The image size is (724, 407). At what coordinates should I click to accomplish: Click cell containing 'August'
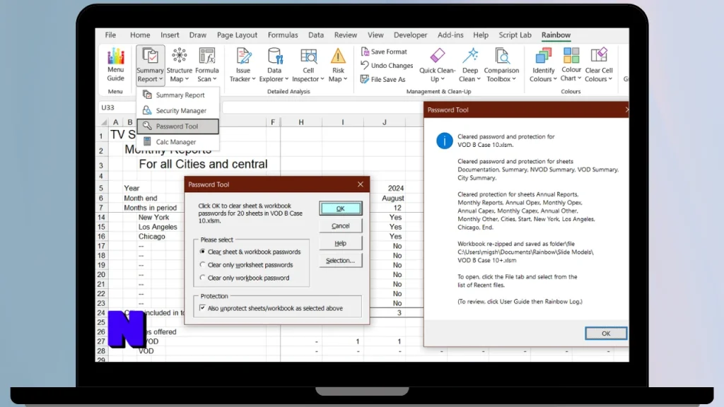coord(393,198)
